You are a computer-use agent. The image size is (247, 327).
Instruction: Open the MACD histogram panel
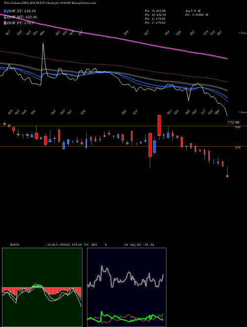coord(42,287)
